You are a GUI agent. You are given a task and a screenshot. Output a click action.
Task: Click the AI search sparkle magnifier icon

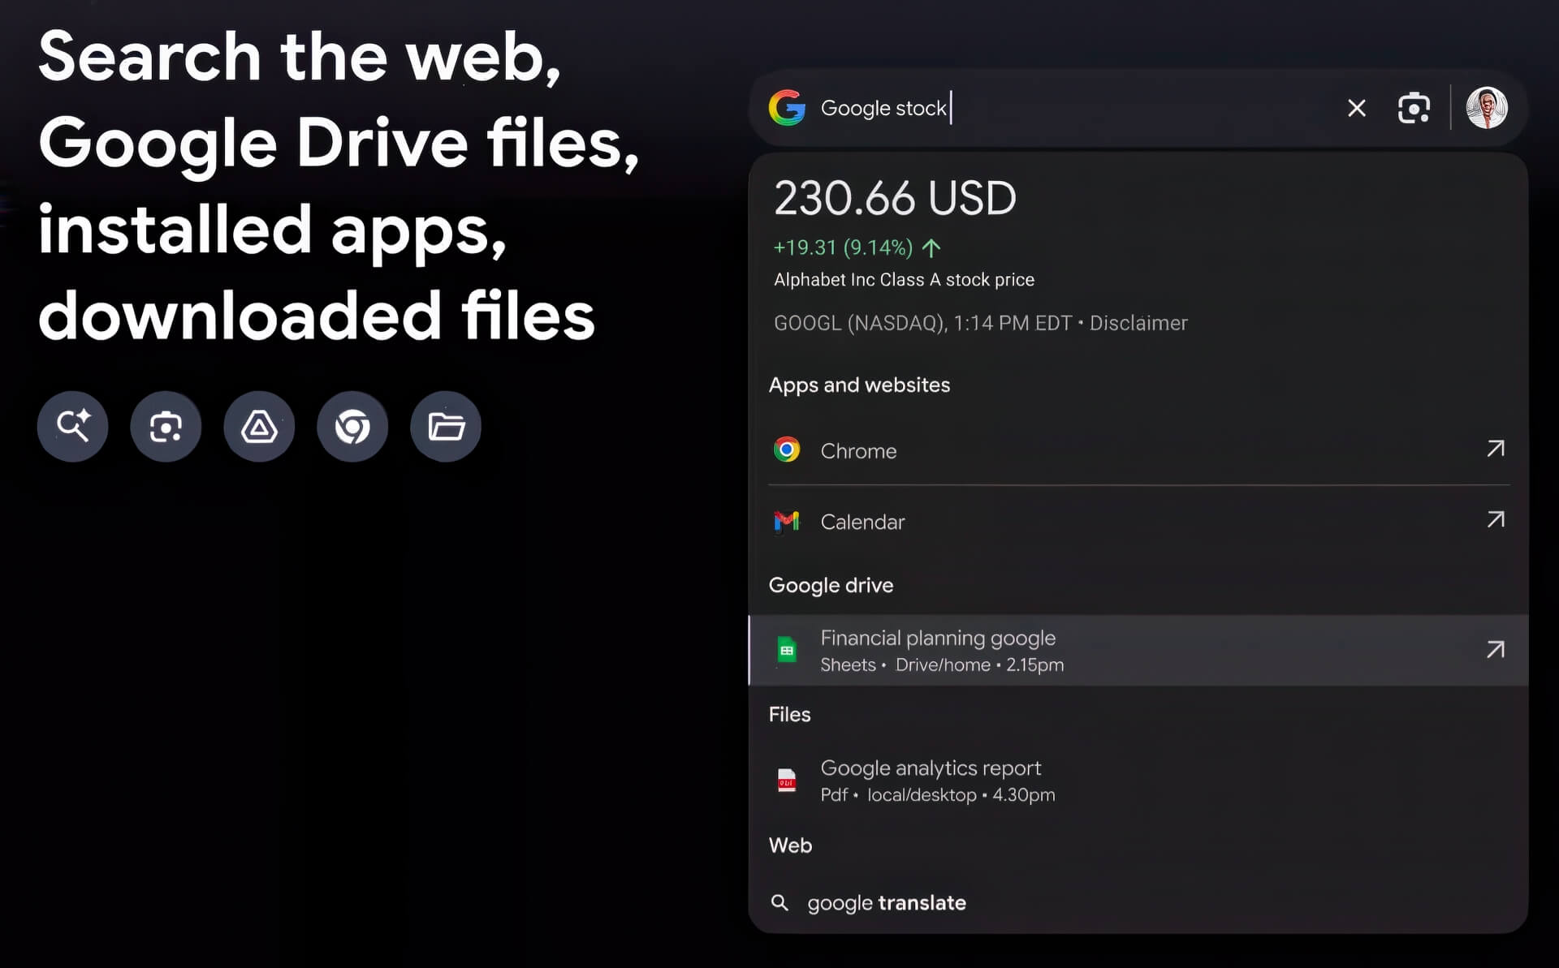pos(72,427)
